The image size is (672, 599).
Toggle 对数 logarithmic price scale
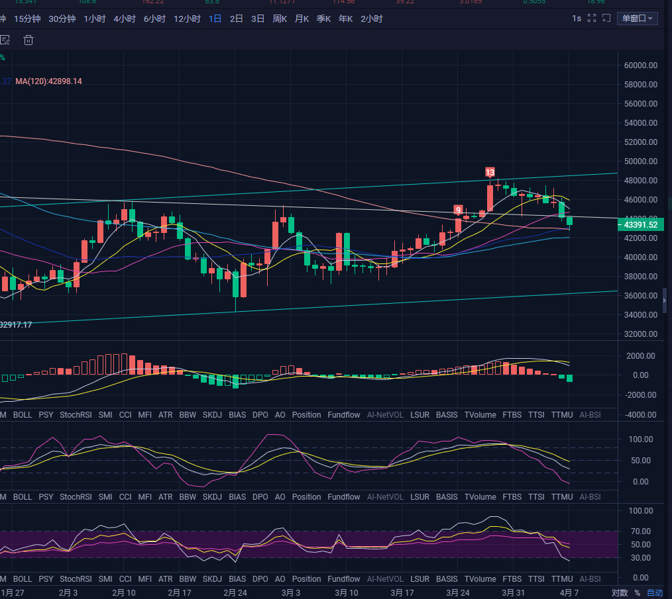(x=620, y=593)
